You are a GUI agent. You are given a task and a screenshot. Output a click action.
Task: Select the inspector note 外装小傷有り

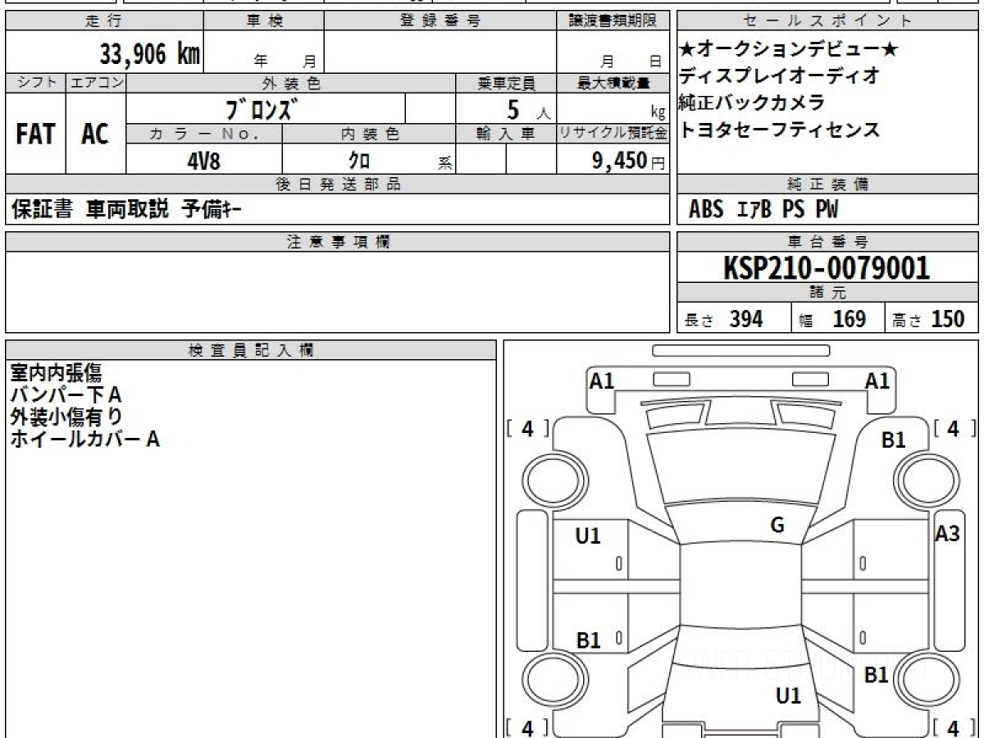66,417
